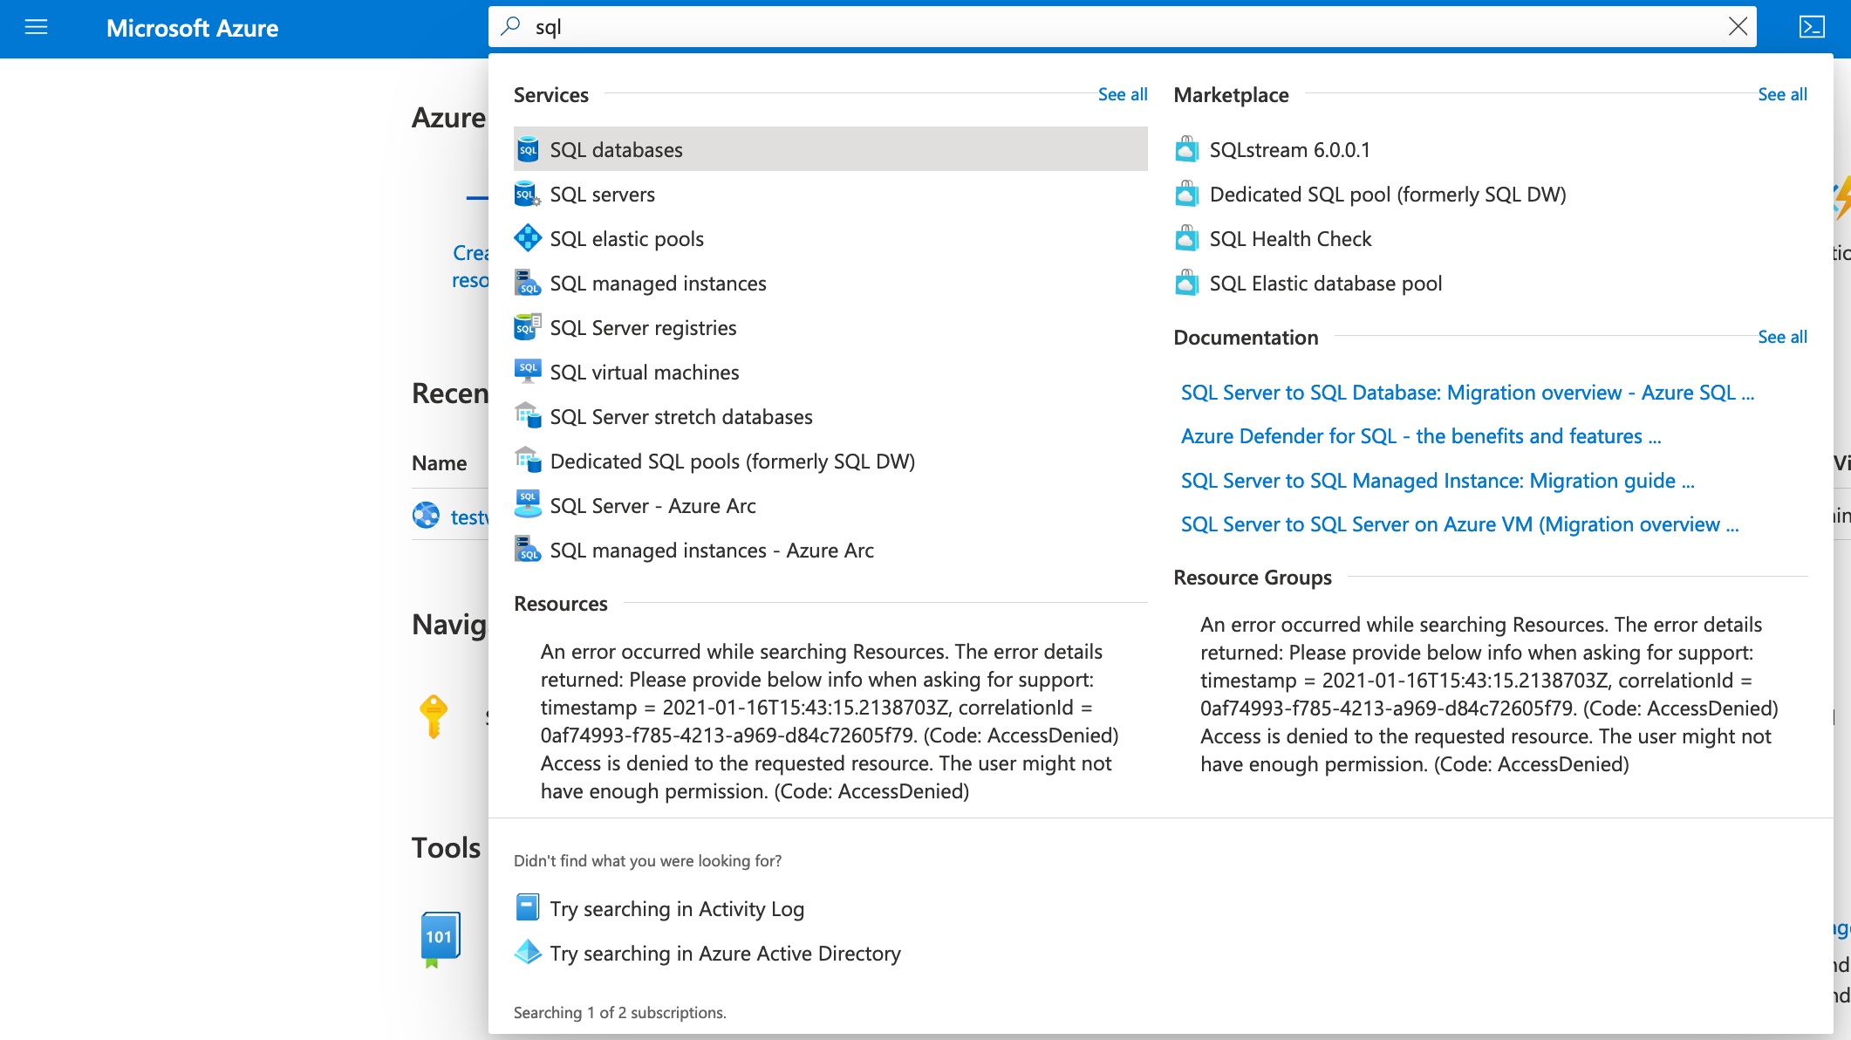Click the SQL Server - Azure Arc icon
This screenshot has height=1040, width=1851.
(527, 506)
